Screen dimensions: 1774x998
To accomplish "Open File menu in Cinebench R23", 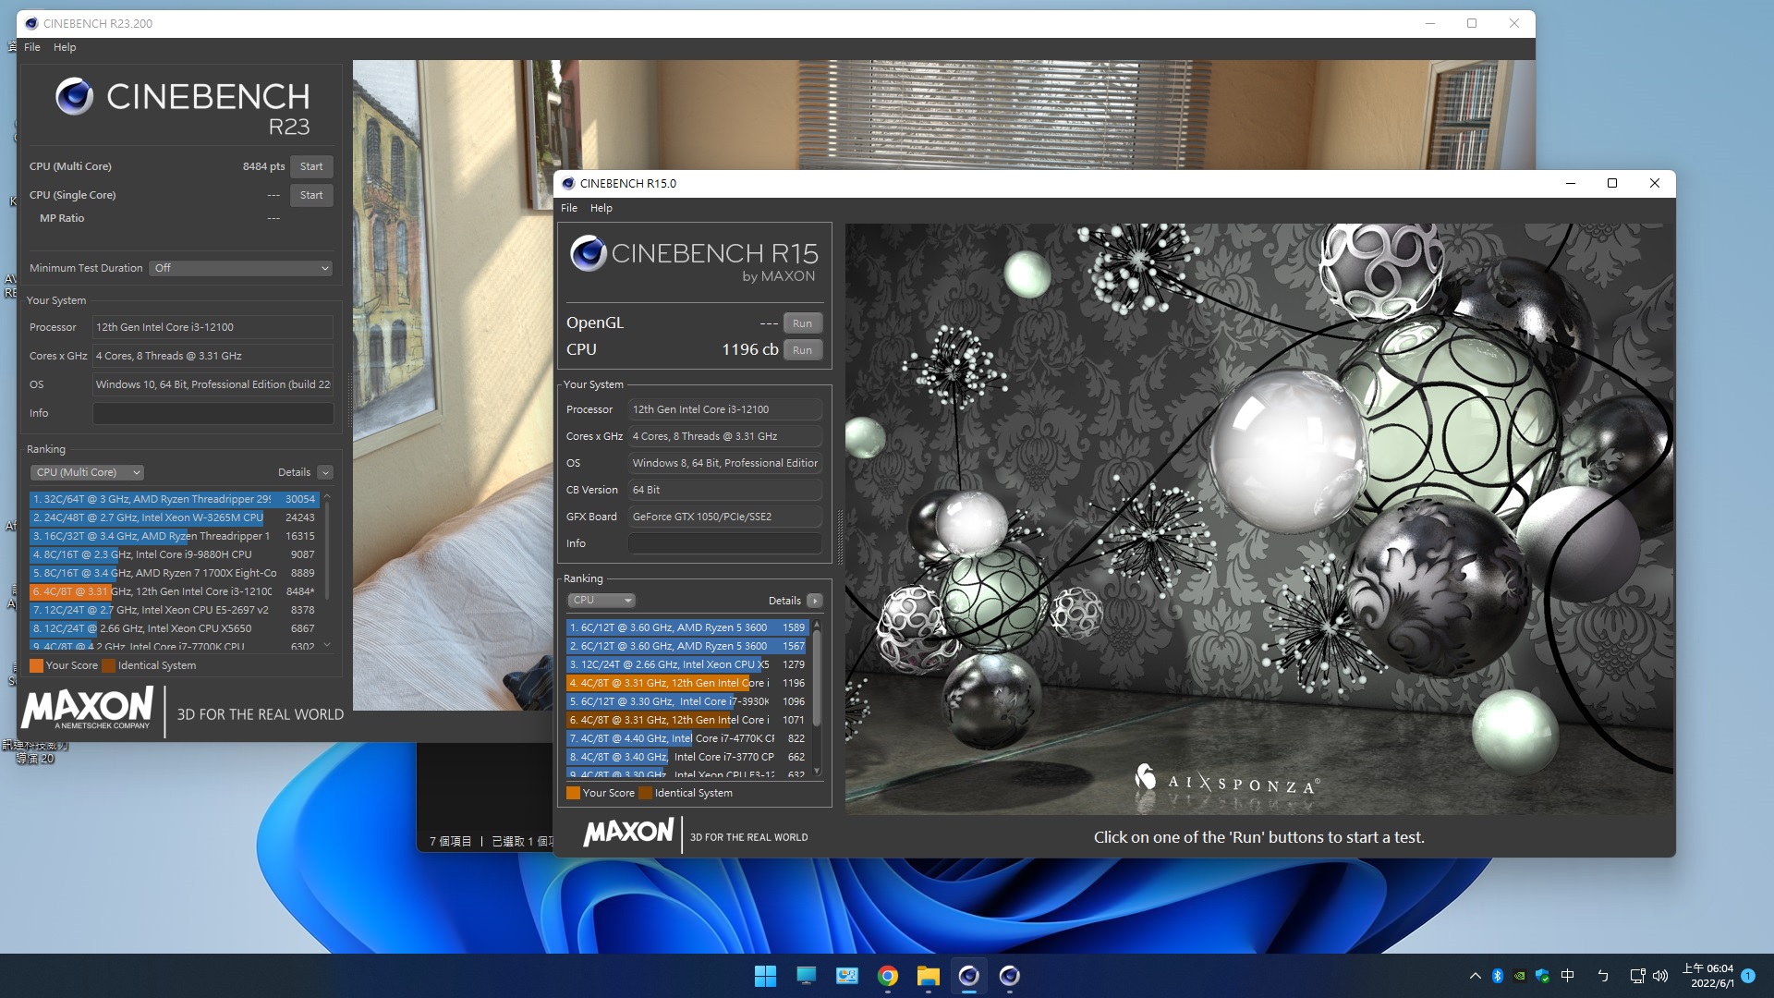I will [x=32, y=47].
